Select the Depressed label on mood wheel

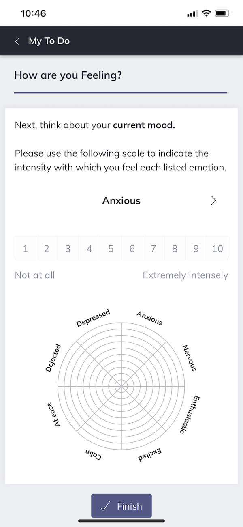(93, 318)
